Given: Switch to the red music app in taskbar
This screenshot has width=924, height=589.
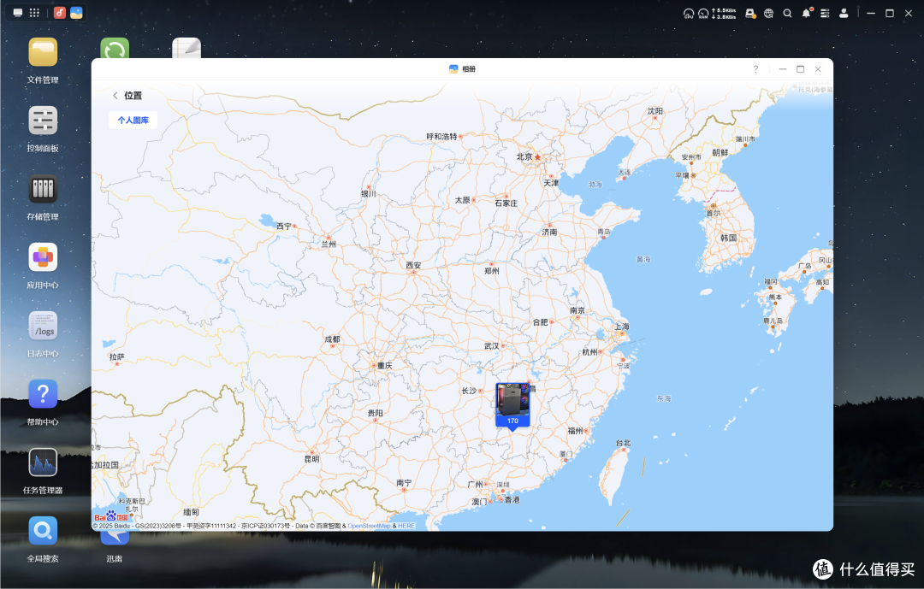Looking at the screenshot, I should pyautogui.click(x=60, y=13).
